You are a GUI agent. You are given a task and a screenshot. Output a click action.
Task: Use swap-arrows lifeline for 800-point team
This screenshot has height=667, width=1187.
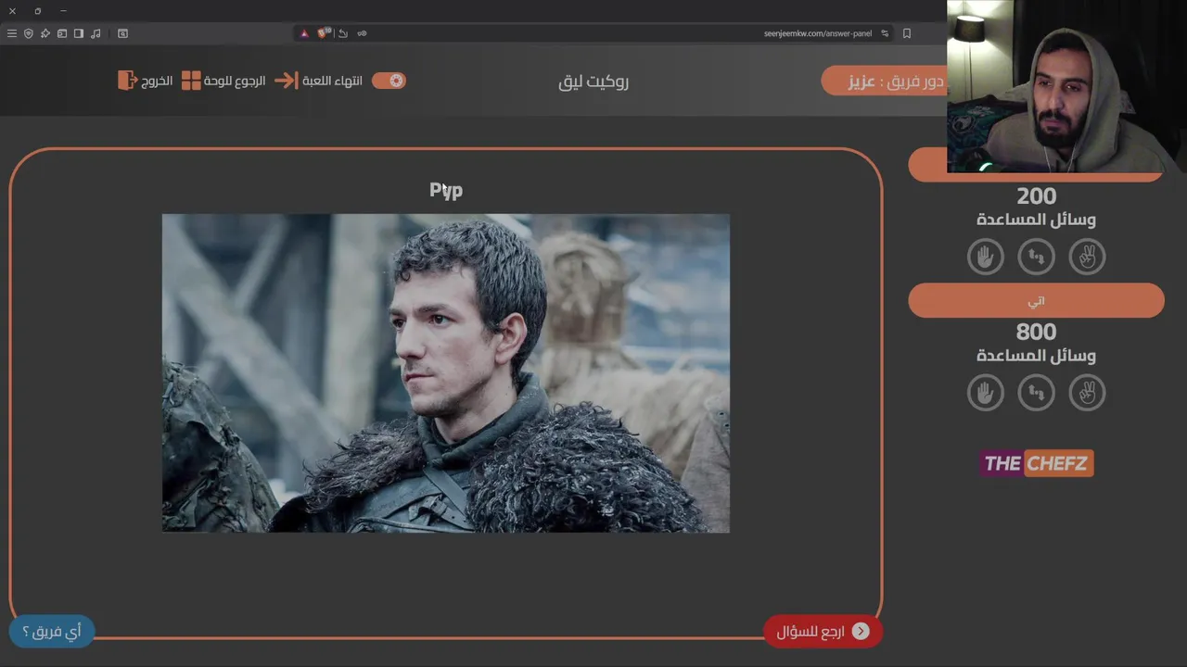[1037, 393]
